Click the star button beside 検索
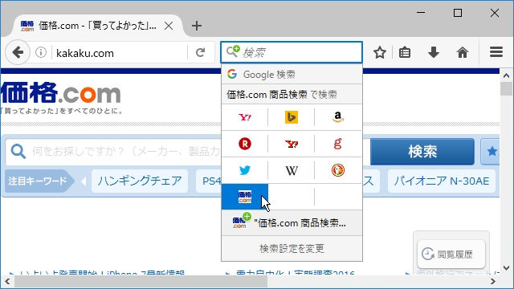 (491, 152)
